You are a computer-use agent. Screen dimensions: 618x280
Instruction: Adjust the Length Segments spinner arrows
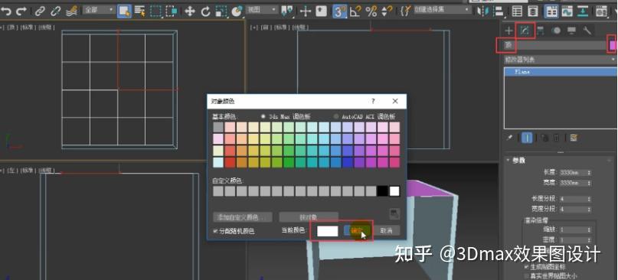589,199
